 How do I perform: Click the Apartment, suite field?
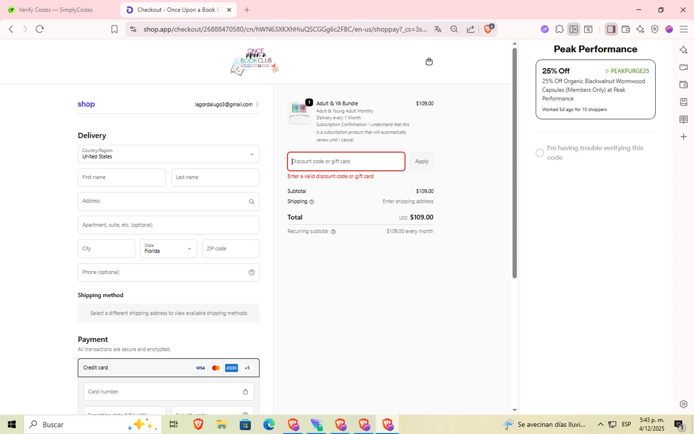click(168, 225)
